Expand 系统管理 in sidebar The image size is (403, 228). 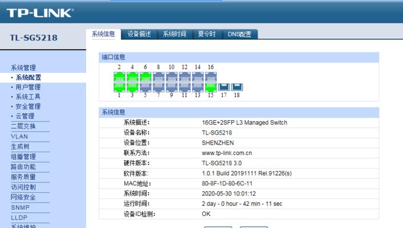click(x=23, y=68)
